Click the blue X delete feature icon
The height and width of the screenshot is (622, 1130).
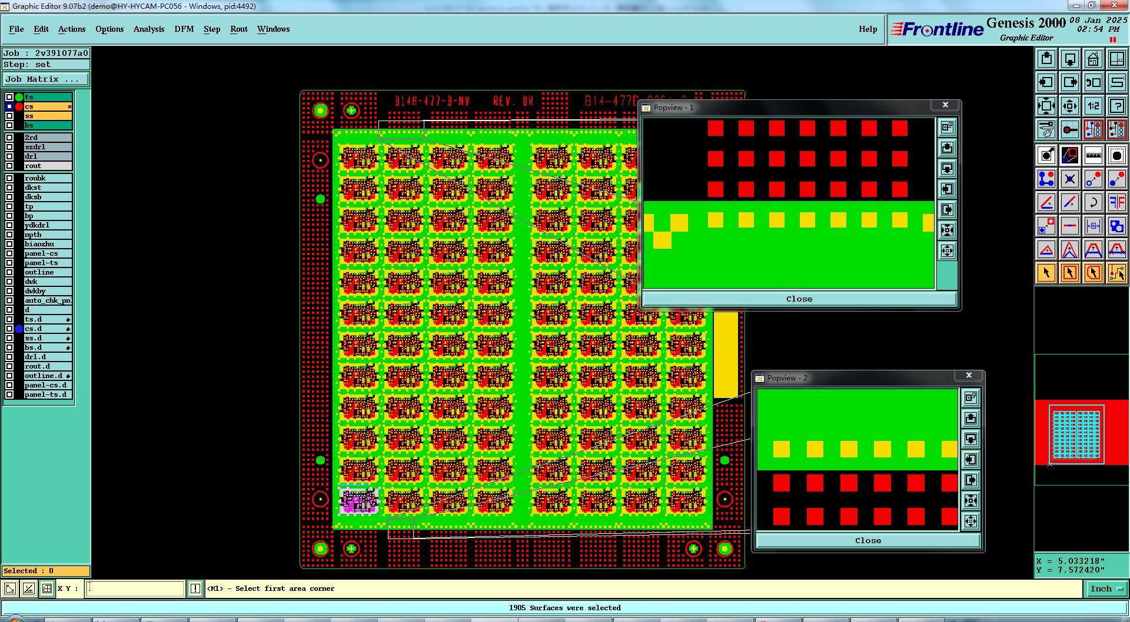coord(1070,179)
